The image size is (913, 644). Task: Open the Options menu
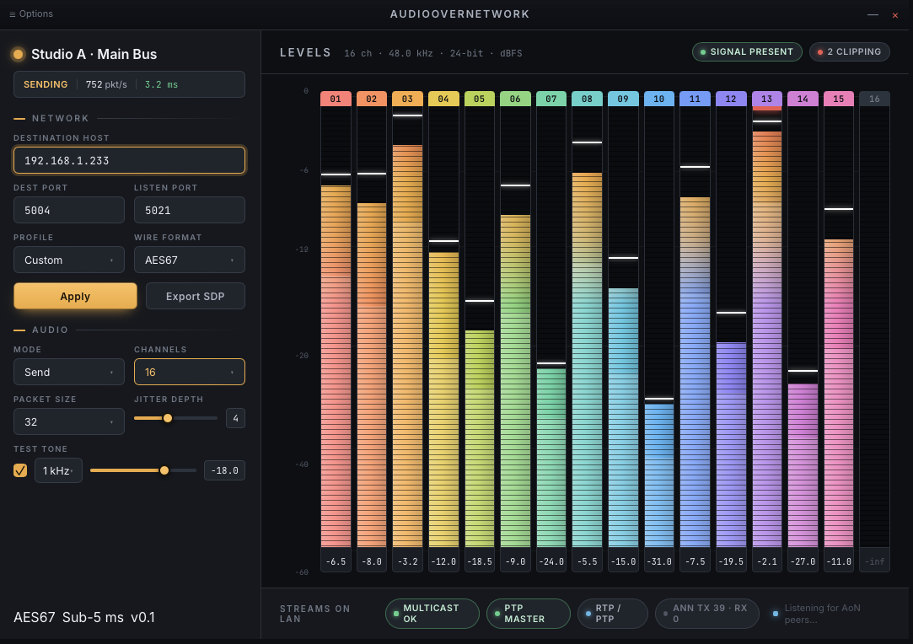tap(31, 14)
